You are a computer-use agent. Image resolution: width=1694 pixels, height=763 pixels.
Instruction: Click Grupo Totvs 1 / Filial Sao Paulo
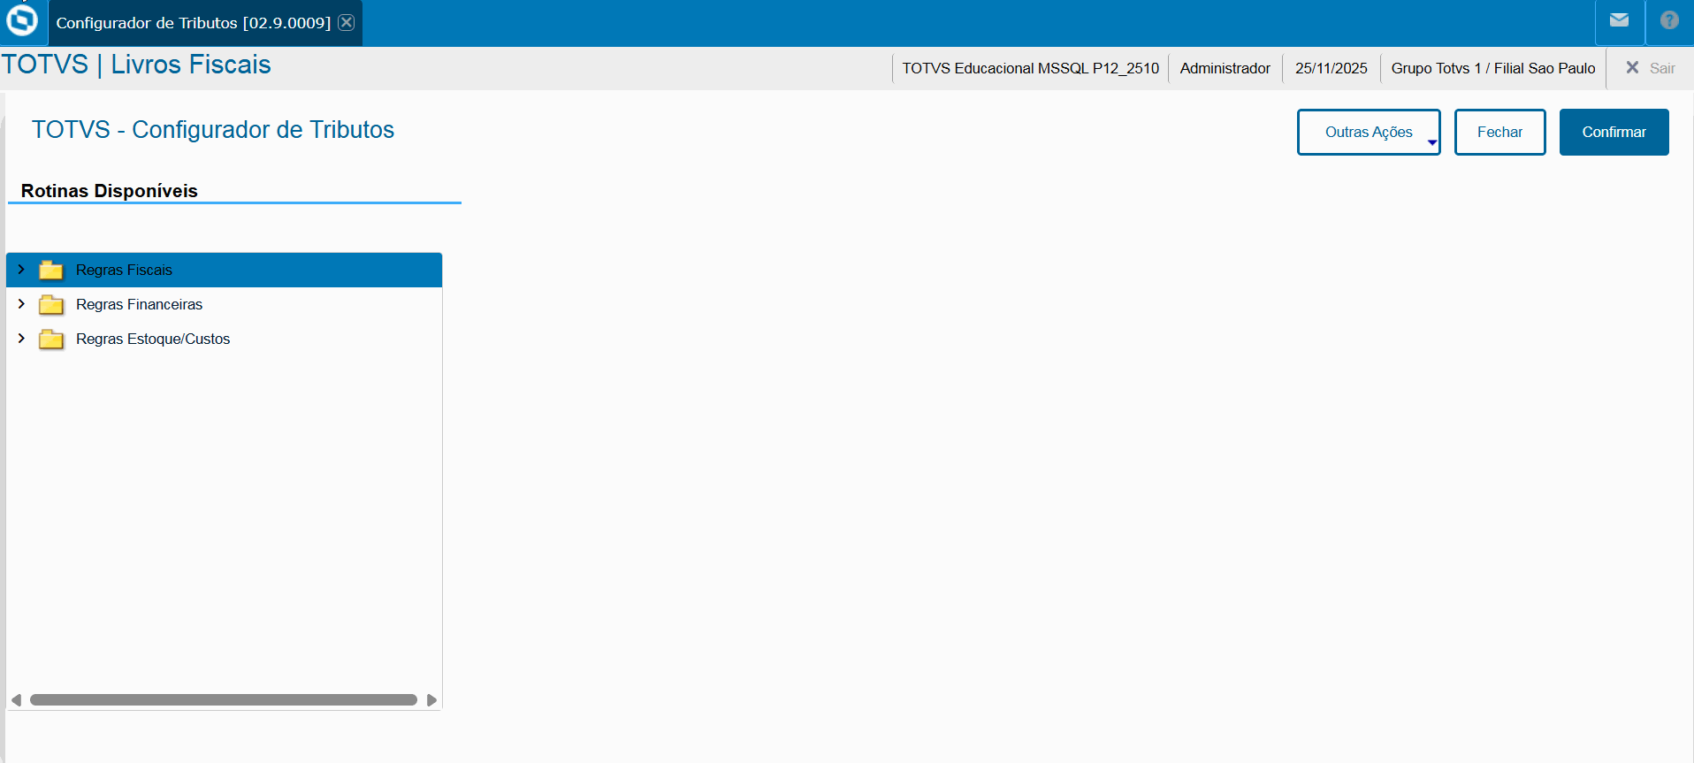[x=1493, y=68]
